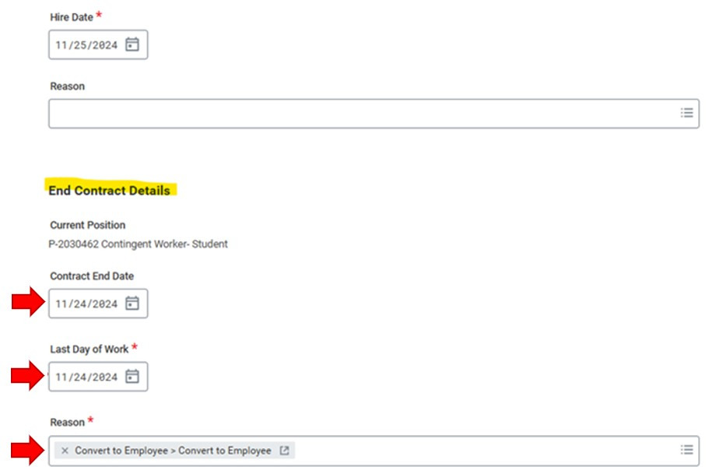The image size is (716, 467).
Task: Open prompt list for hire Reason field
Action: point(686,113)
